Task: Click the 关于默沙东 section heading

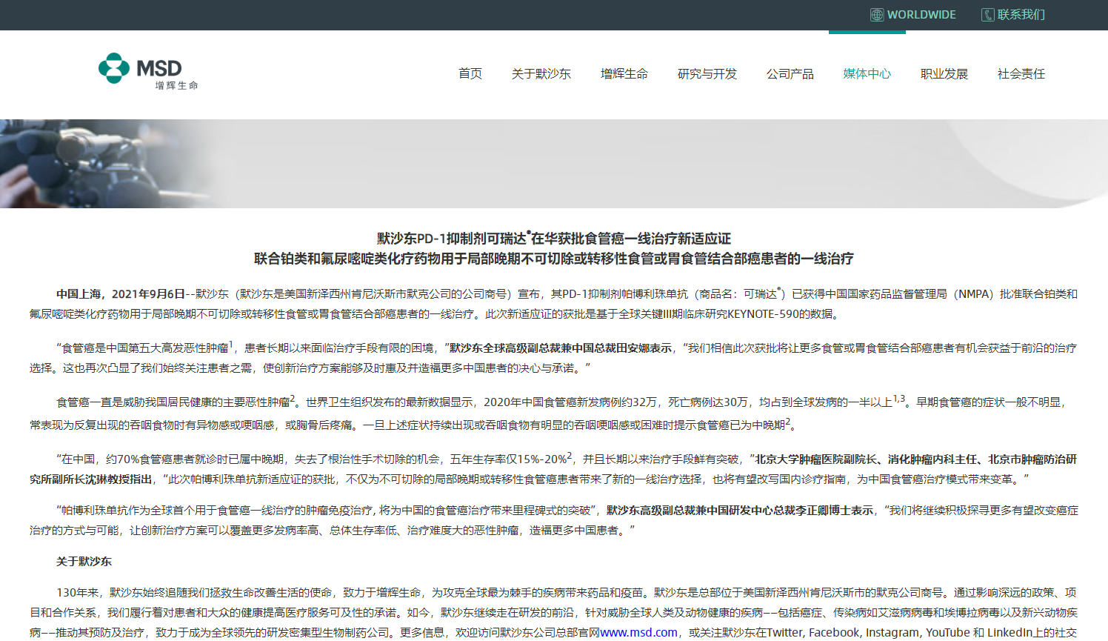Action: click(84, 562)
